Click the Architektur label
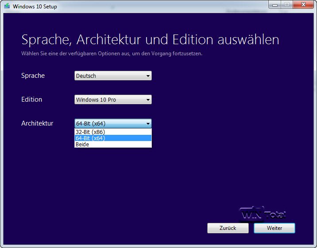 (x=37, y=123)
